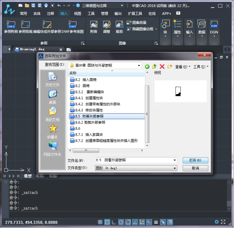
Task: Expand the file type dropdown
Action: point(174,168)
